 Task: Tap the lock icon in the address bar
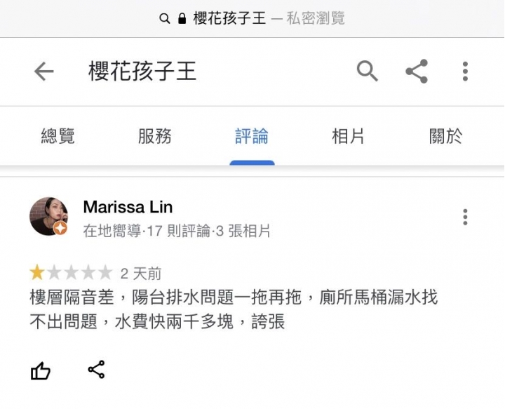click(x=182, y=18)
